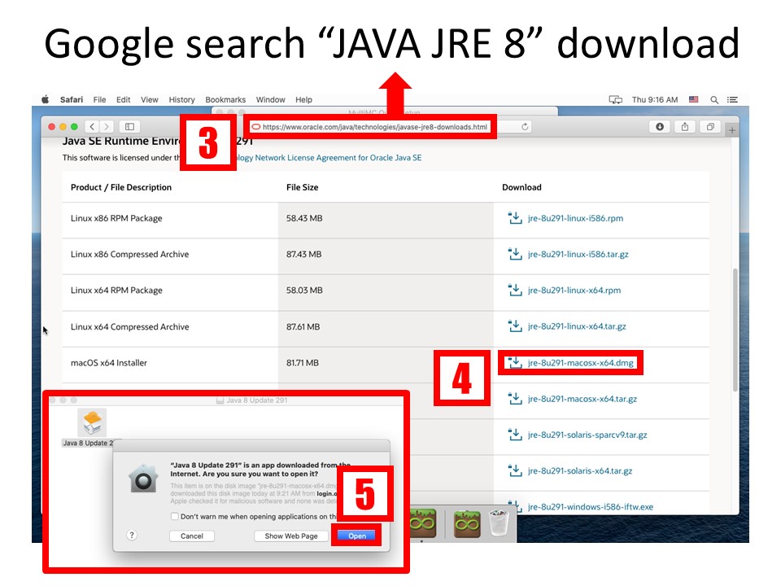Open the Java 8 Update installer package icon
The height and width of the screenshot is (586, 781).
point(92,422)
